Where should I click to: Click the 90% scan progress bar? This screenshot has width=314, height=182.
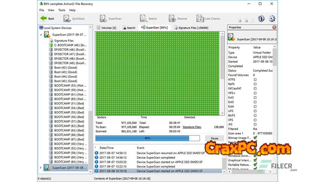[x=147, y=138]
